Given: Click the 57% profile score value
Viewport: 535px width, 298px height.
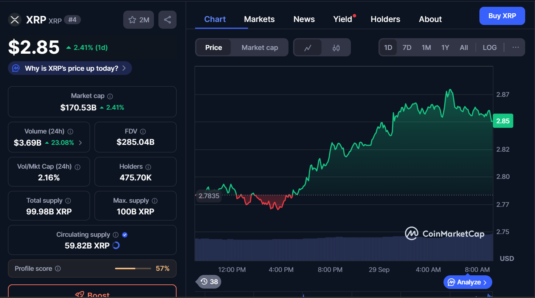Looking at the screenshot, I should pos(163,269).
